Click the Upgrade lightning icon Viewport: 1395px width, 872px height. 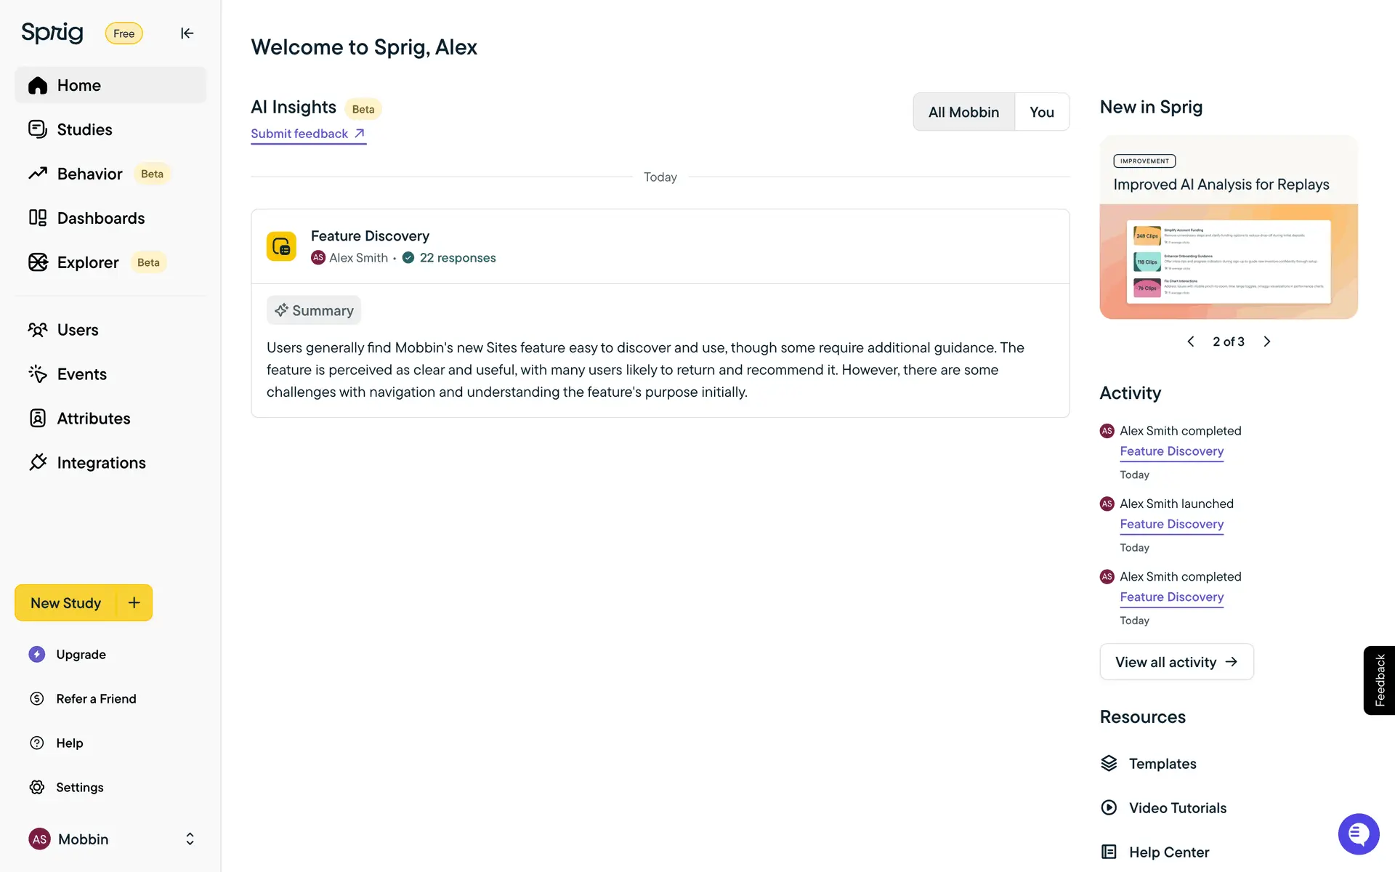37,655
